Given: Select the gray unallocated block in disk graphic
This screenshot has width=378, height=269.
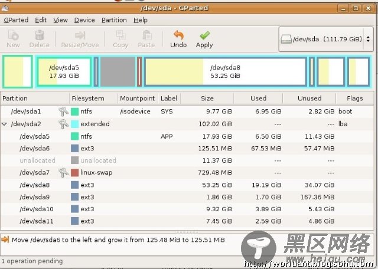Looking at the screenshot, I should 118,71.
